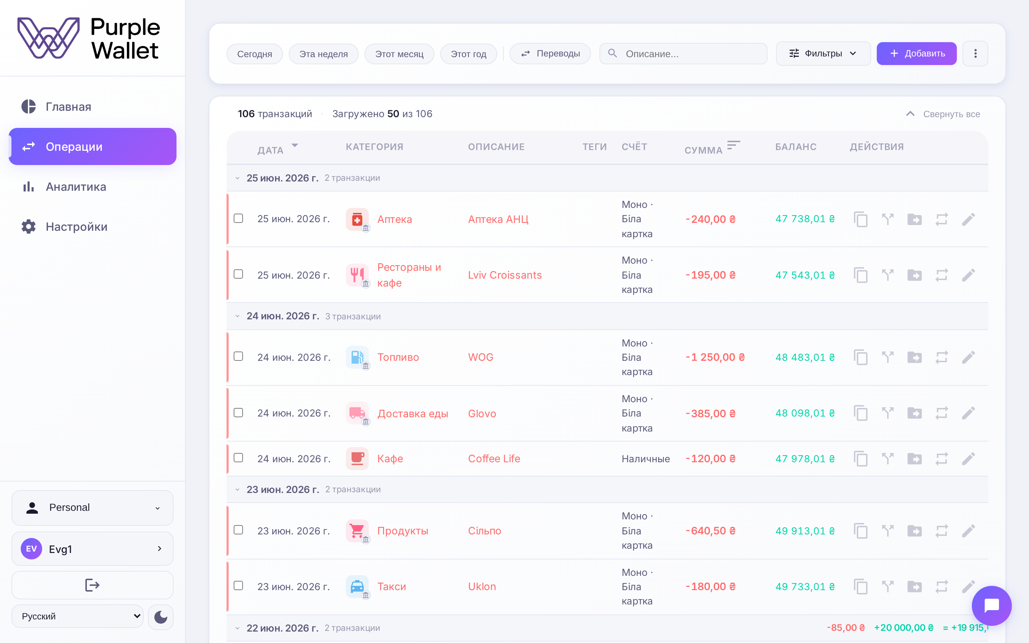
Task: Select the Lviv Croissants transaction checkbox
Action: pos(239,274)
